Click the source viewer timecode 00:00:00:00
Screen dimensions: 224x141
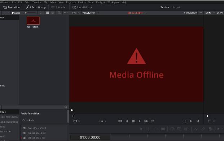[190, 13]
